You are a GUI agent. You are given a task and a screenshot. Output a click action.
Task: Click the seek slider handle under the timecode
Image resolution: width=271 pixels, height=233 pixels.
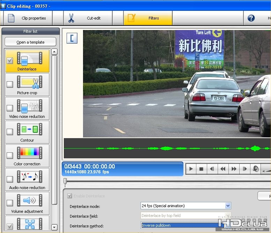coord(65,181)
